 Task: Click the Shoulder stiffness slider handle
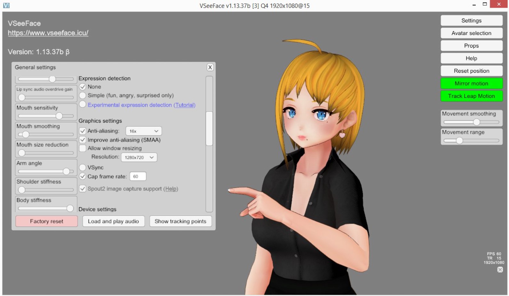coord(22,190)
